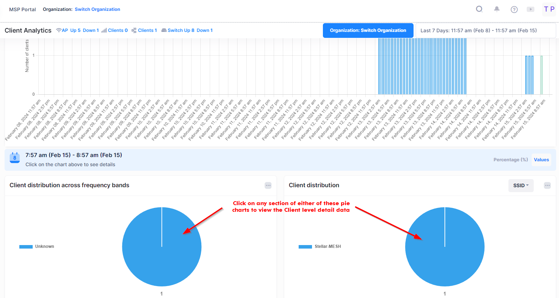
Task: Click the Switch Up 8 status link
Action: pos(181,31)
